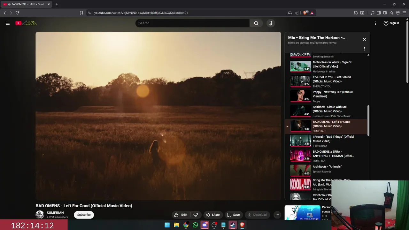Play I Prevail - "Bad Things" video

[x=326, y=141]
